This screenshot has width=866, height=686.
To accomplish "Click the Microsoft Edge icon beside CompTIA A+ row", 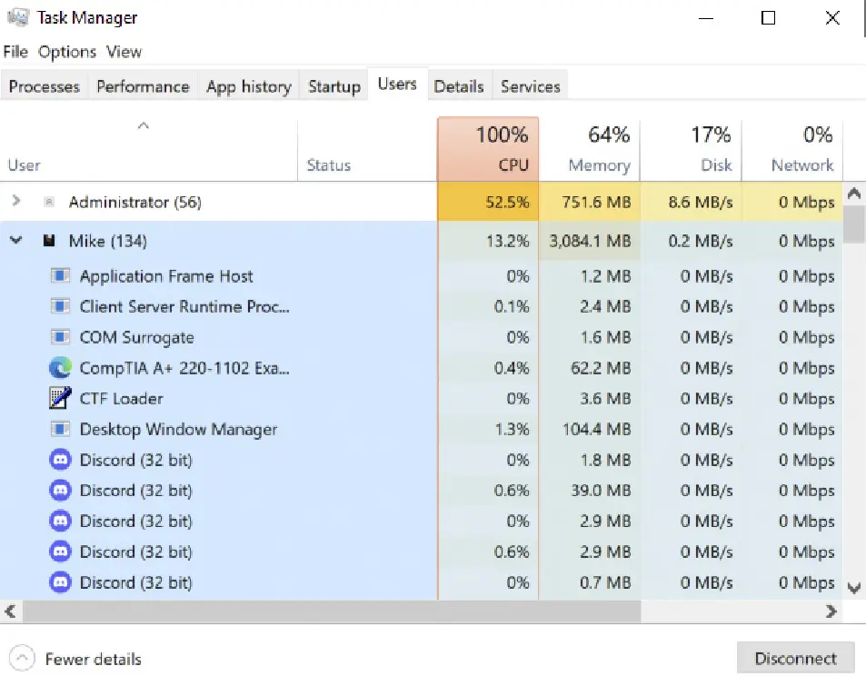I will click(60, 368).
